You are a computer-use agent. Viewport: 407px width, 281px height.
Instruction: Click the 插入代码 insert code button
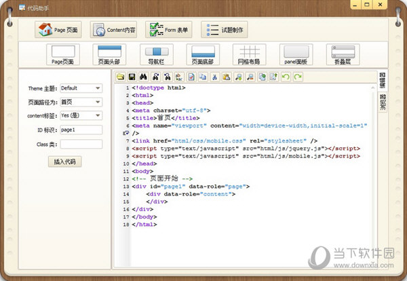[x=65, y=162]
